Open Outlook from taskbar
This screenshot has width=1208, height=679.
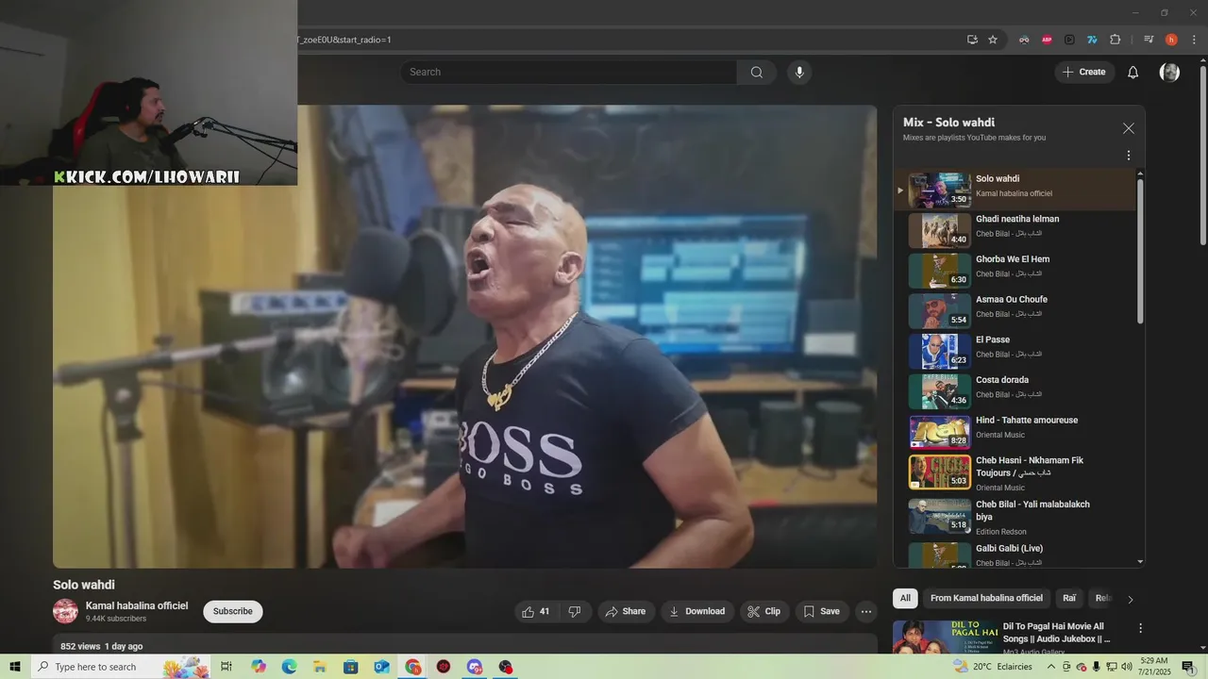click(x=381, y=667)
